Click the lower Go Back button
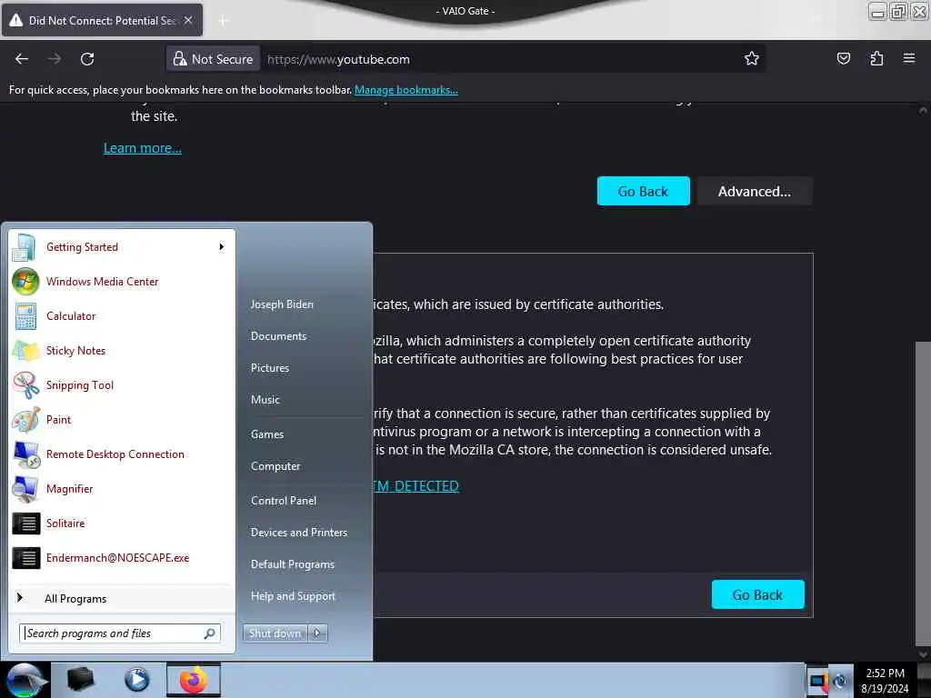This screenshot has width=931, height=698. pos(757,594)
